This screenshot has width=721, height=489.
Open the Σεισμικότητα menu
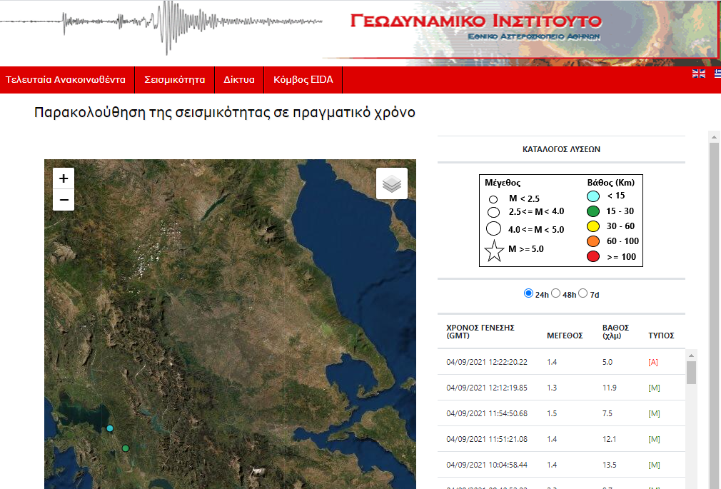point(175,79)
